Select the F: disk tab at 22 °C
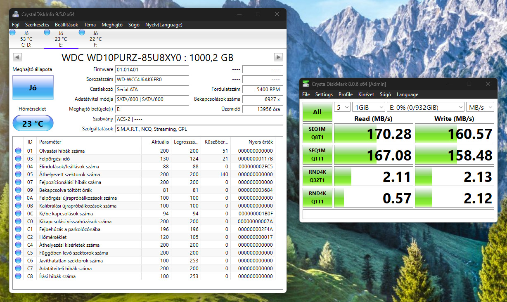This screenshot has width=507, height=302. click(x=95, y=39)
